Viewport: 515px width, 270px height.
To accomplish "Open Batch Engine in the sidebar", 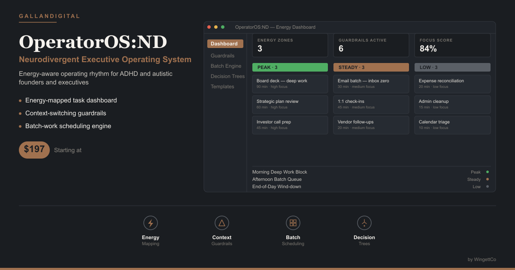I will click(226, 66).
